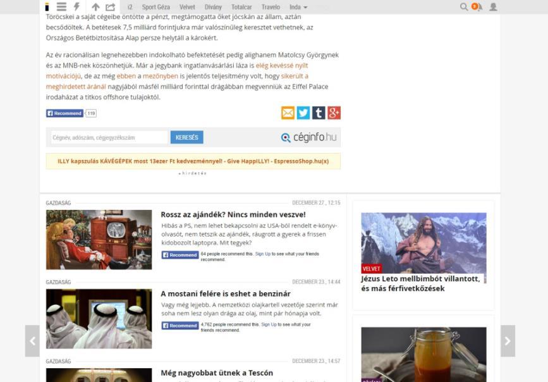Image resolution: width=548 pixels, height=382 pixels.
Task: Click the 'DECEMBER 27., 12:15' date
Action: click(x=316, y=203)
